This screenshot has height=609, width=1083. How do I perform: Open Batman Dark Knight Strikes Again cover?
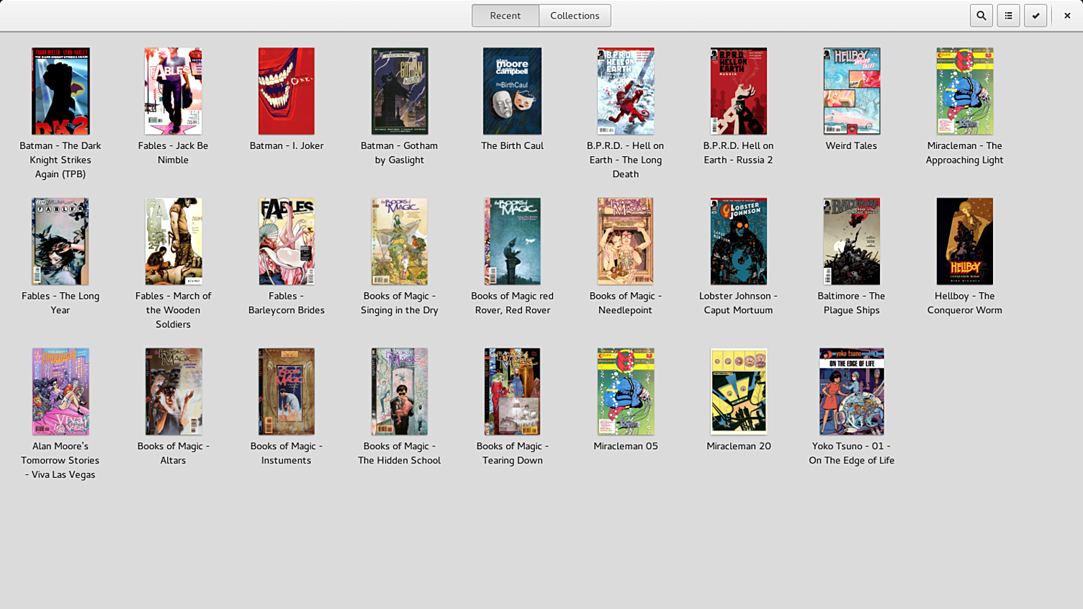(x=60, y=91)
